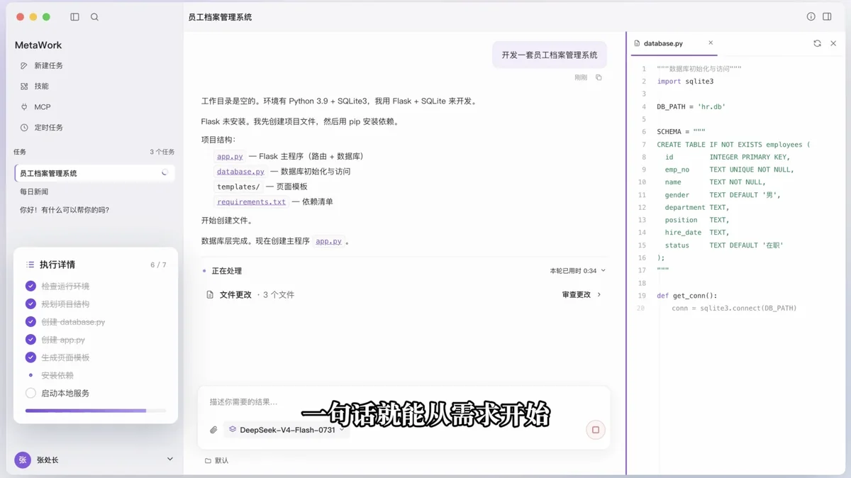
Task: Toggle the right panel layout icon
Action: point(827,17)
